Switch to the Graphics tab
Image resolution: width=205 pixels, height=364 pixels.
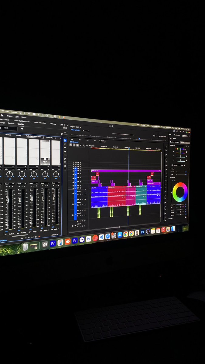click(x=21, y=124)
